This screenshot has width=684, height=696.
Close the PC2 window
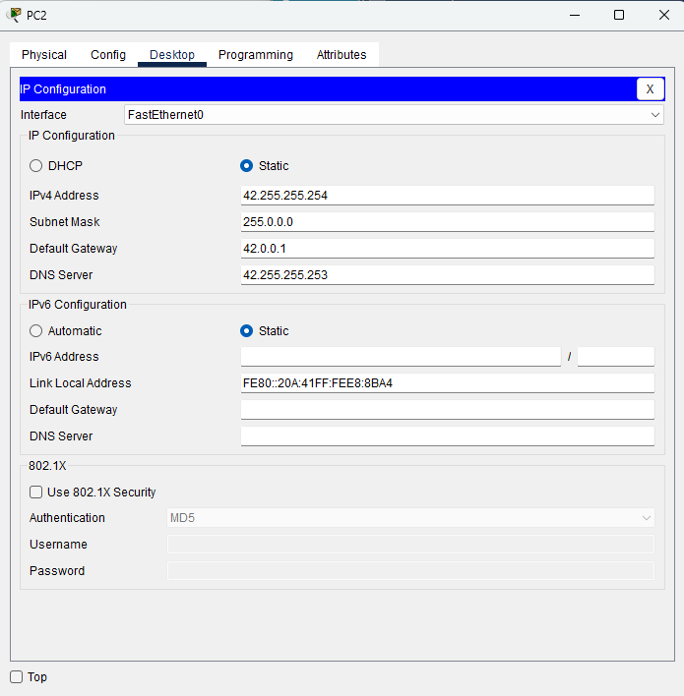pyautogui.click(x=664, y=15)
